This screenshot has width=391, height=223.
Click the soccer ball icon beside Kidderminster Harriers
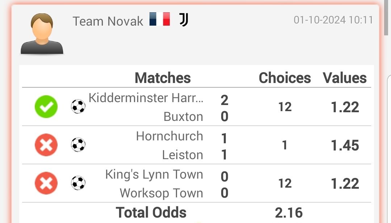[x=78, y=106]
